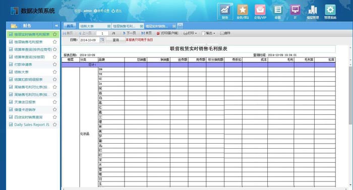Favorite the 楼层实时销售毛利报表 star
Screen dimensions: 353x190
(54, 34)
